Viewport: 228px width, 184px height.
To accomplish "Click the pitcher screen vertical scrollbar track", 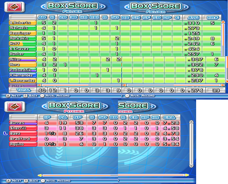I will (191, 144).
